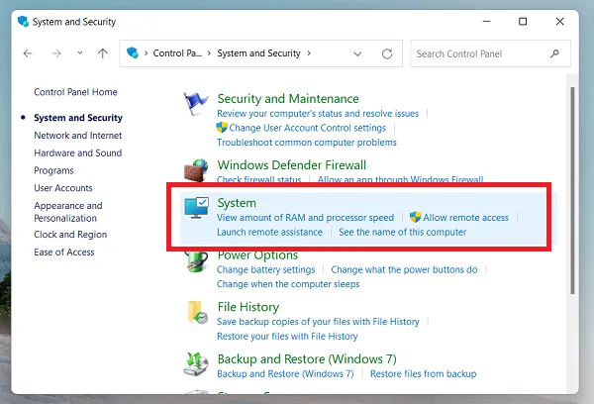Go to Control Panel Home
Image resolution: width=594 pixels, height=404 pixels.
point(75,92)
